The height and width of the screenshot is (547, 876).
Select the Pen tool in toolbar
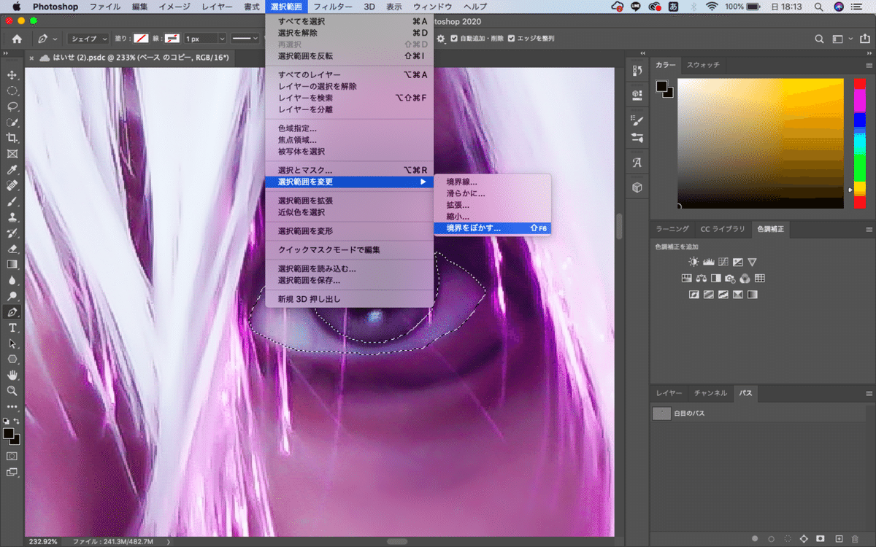pyautogui.click(x=12, y=312)
